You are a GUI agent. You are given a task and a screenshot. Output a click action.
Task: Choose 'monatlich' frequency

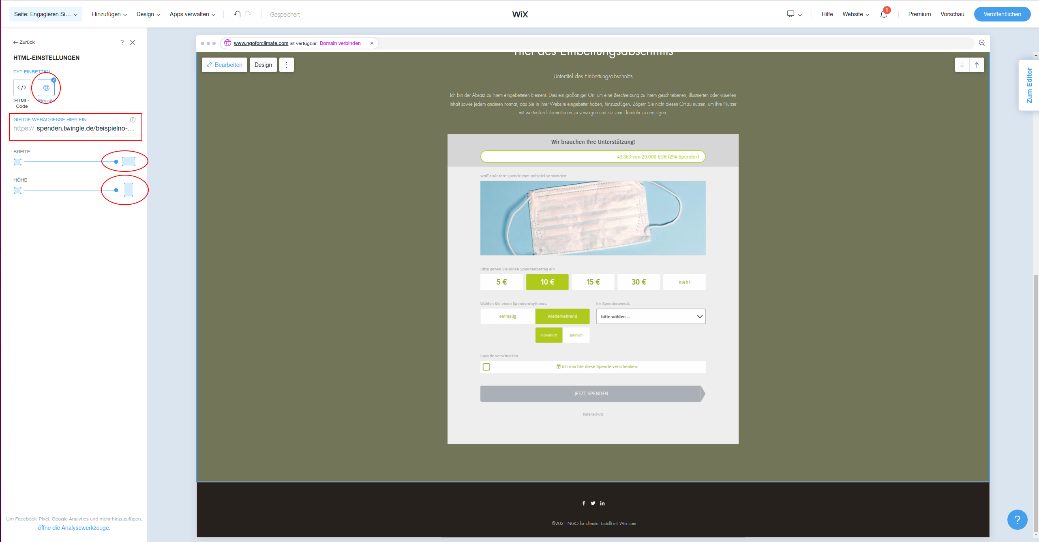549,335
